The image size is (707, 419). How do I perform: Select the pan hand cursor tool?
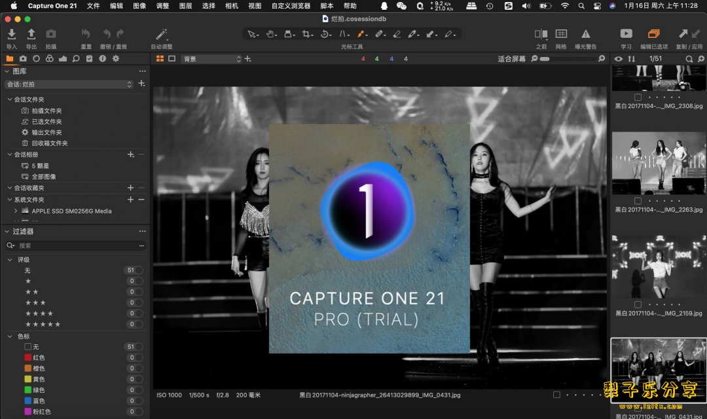tap(271, 34)
